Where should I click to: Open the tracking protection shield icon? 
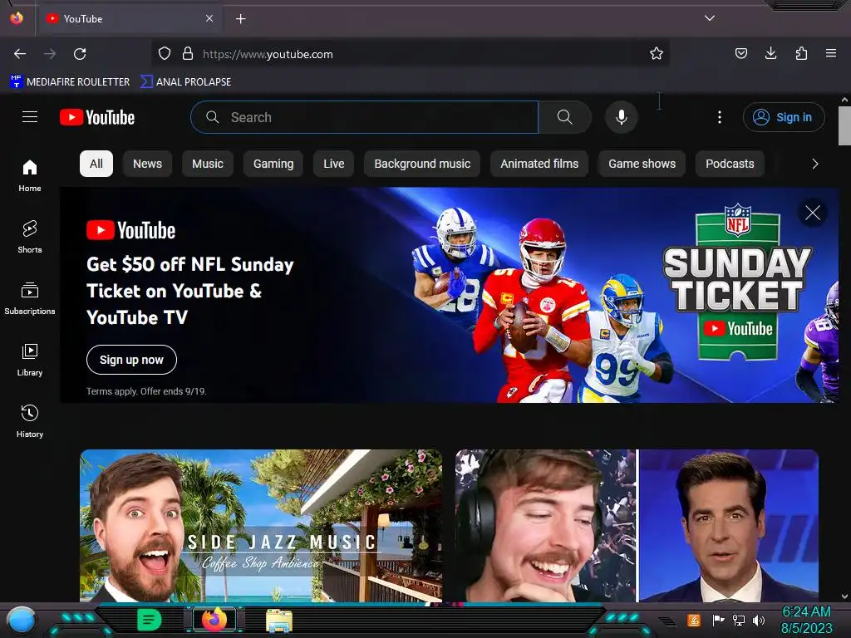coord(165,54)
